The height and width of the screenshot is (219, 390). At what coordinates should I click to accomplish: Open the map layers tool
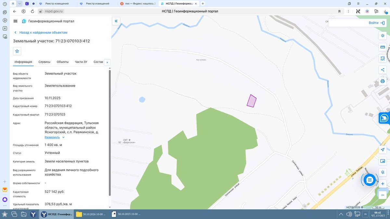pos(383,36)
